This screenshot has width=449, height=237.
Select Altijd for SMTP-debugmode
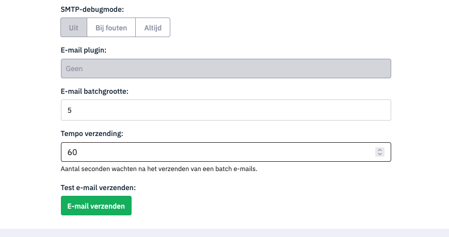click(153, 28)
